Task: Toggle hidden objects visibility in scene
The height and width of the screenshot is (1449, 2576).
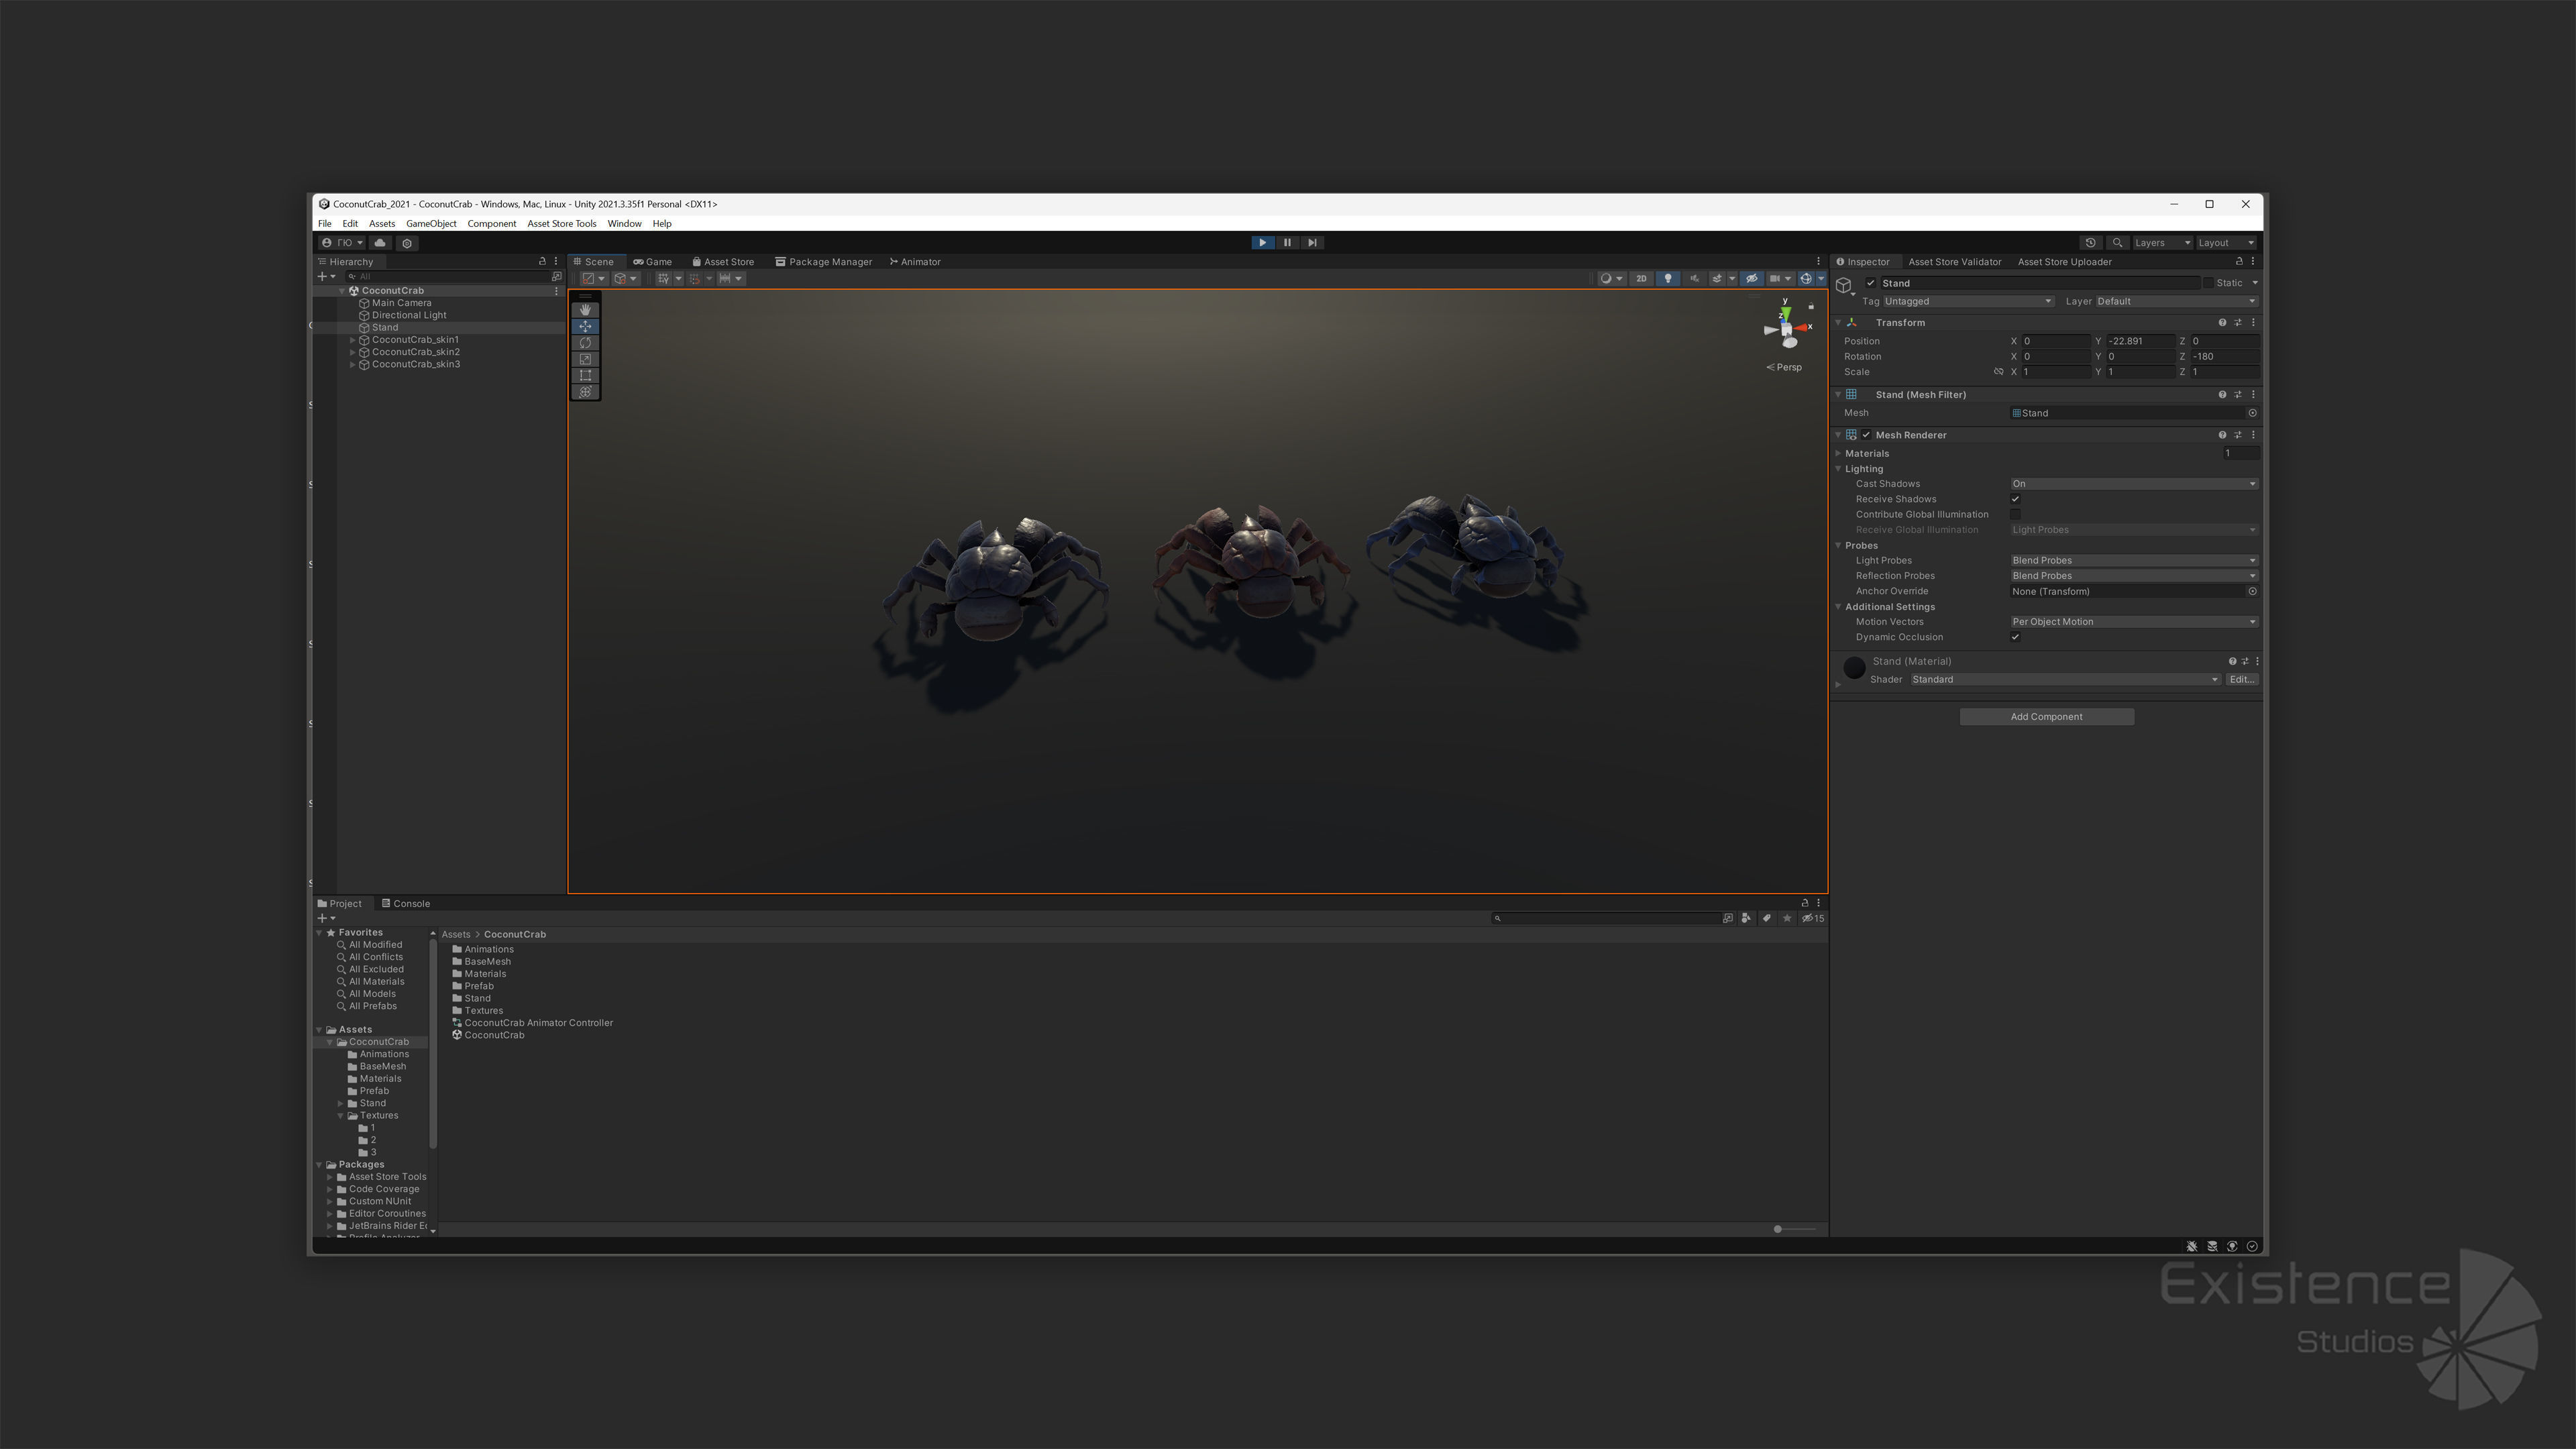Action: [1751, 279]
